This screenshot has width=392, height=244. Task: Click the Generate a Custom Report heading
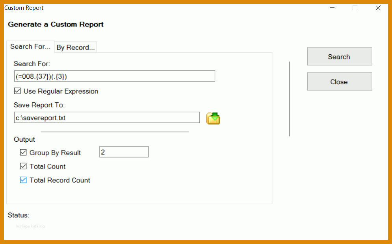tap(56, 24)
